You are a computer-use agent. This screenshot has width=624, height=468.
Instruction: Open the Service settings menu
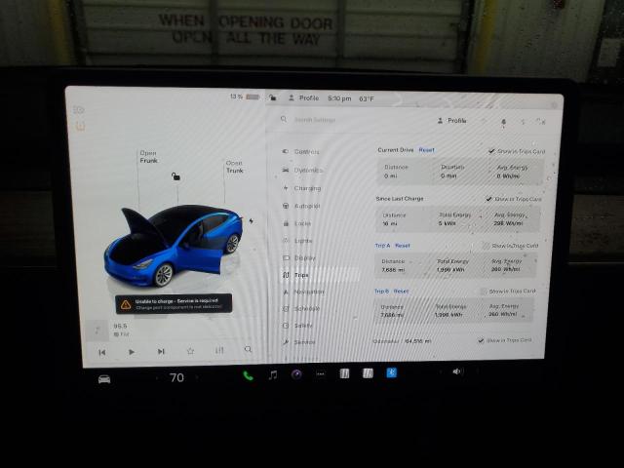pos(299,342)
